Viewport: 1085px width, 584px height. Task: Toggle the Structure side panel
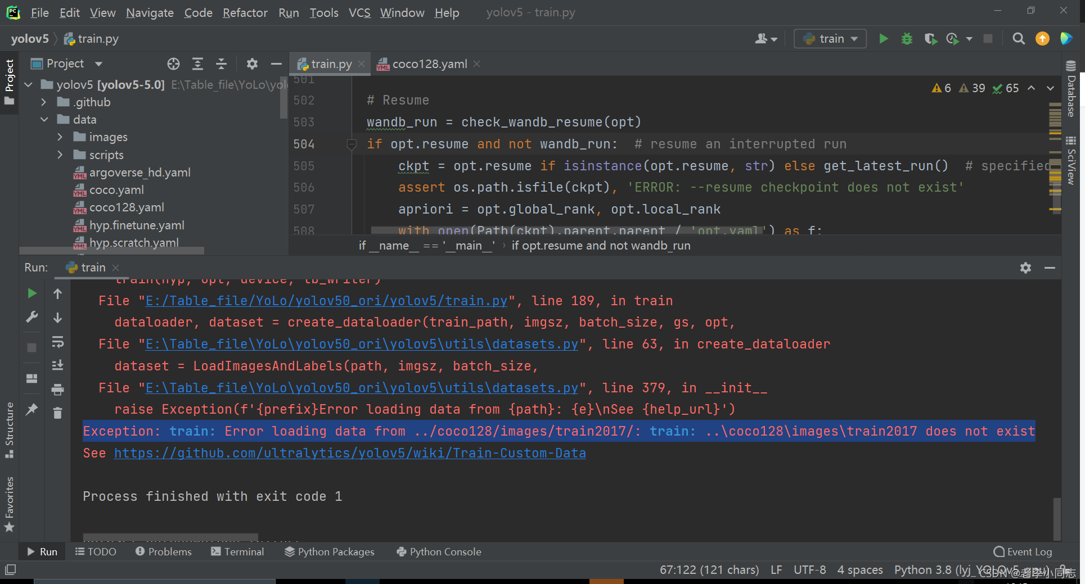[10, 430]
